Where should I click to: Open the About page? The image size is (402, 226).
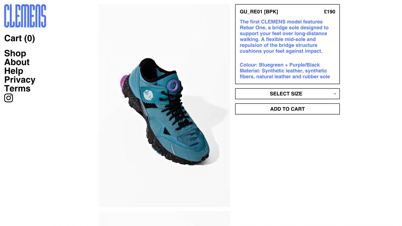[17, 62]
